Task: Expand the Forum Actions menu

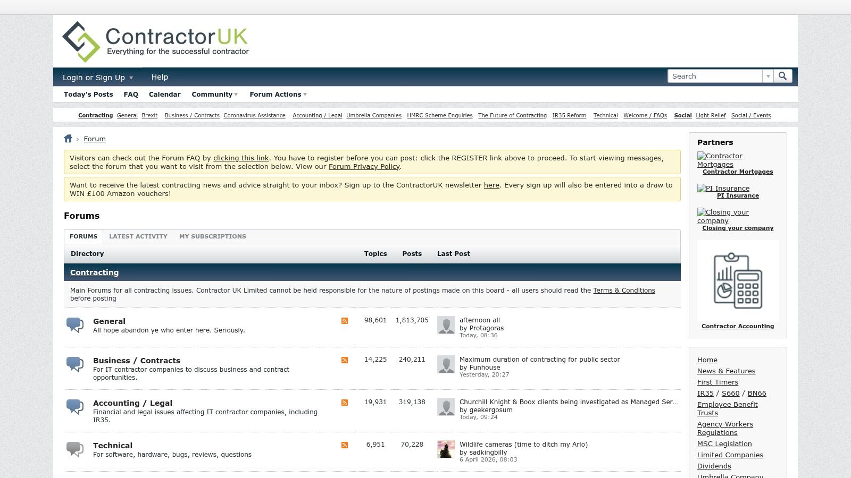Action: click(278, 95)
